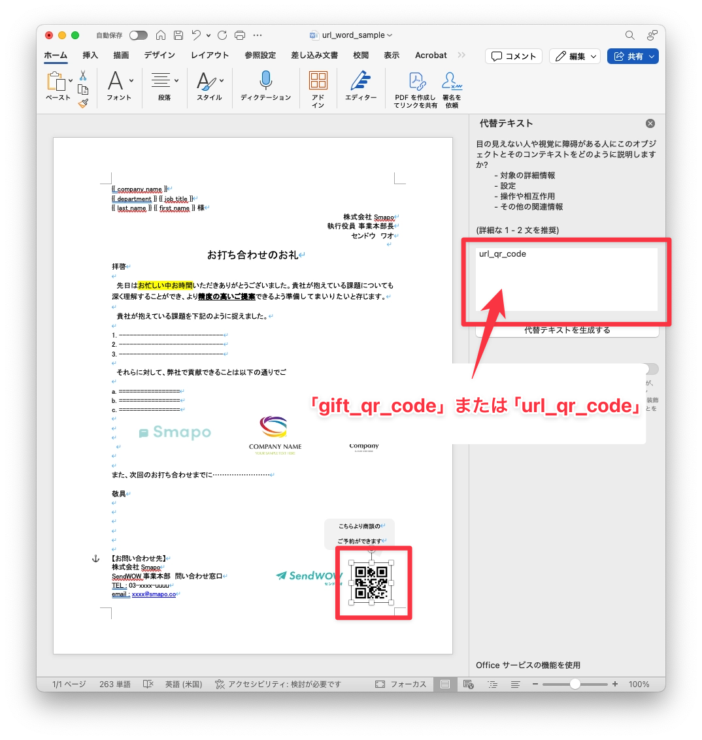The height and width of the screenshot is (740, 702).
Task: Click the 英語 (米国) language indicator
Action: point(184,684)
